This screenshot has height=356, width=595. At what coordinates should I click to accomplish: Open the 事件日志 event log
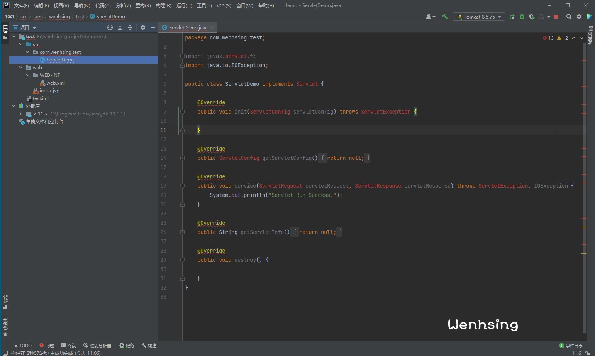571,346
